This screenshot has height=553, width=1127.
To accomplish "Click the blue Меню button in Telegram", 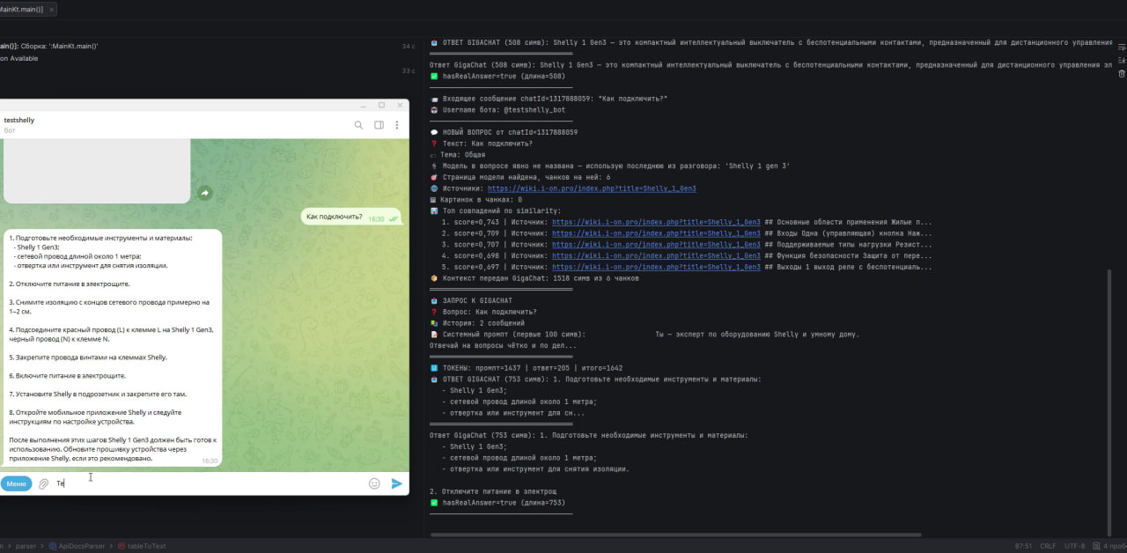I will coord(16,483).
